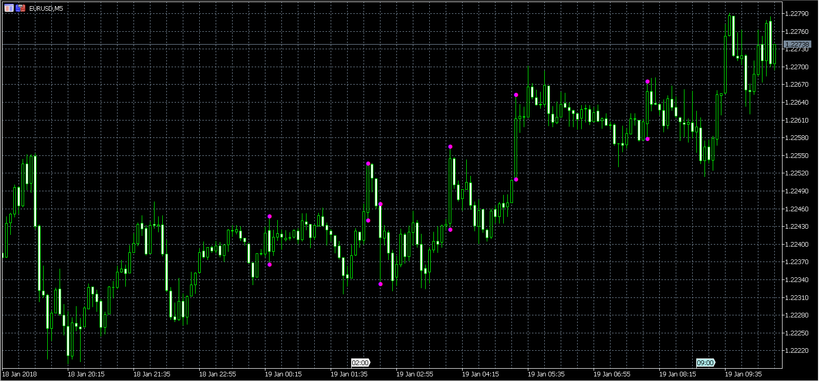Click the highest magenta marker dot
The width and height of the screenshot is (819, 381).
click(647, 82)
